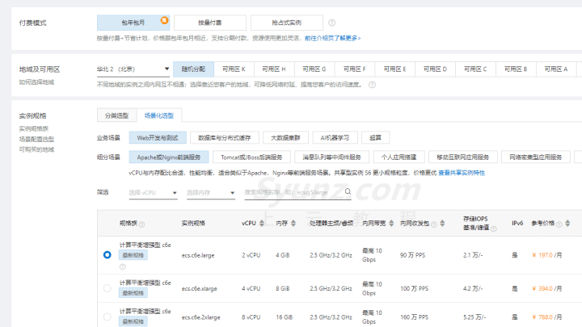Click the 场景配置选型 link in sidebar
The height and width of the screenshot is (327, 582).
click(36, 139)
